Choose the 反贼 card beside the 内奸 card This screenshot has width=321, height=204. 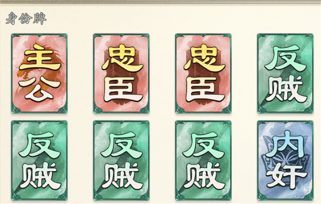pyautogui.click(x=203, y=161)
